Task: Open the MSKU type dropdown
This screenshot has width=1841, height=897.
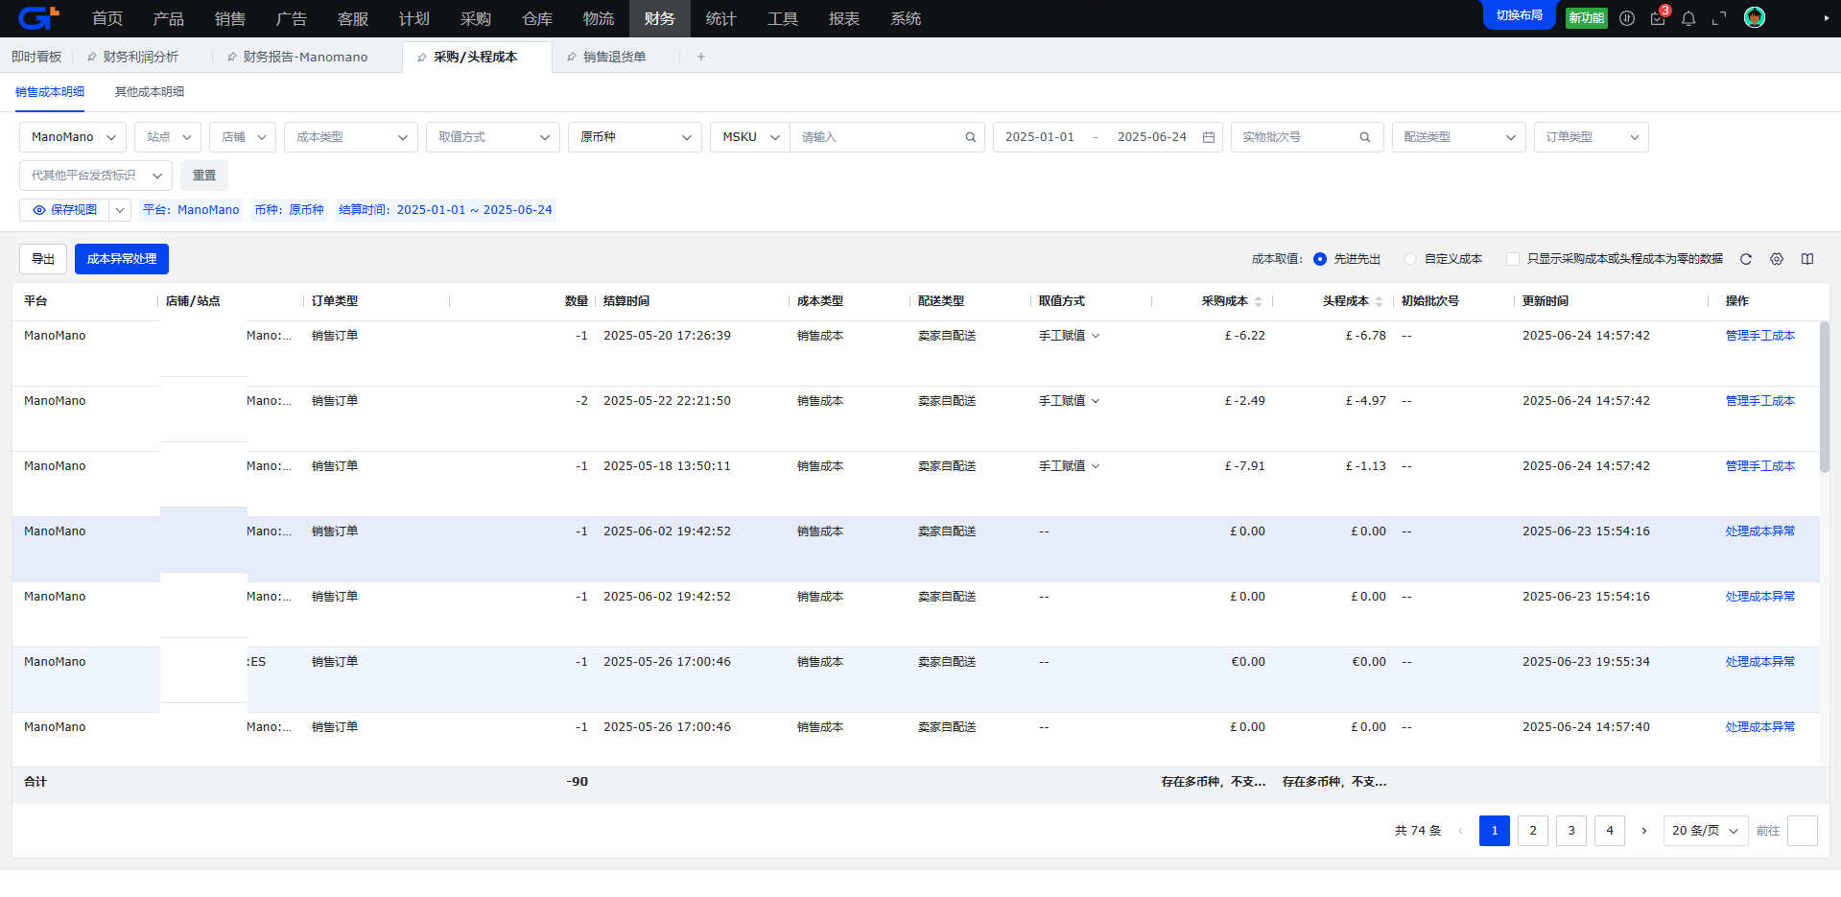Action: click(x=750, y=137)
